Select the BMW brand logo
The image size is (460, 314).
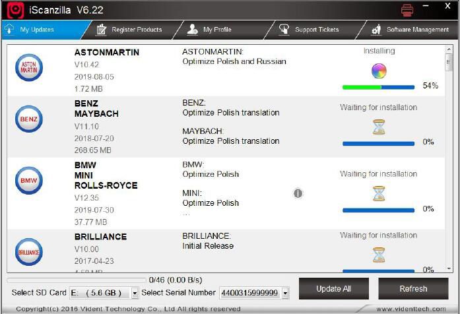[29, 180]
